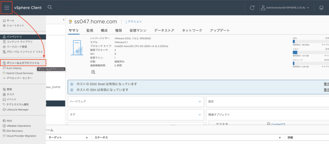Switch to the ネットワーク tab
Viewport: 329px width, 144px height.
(192, 31)
